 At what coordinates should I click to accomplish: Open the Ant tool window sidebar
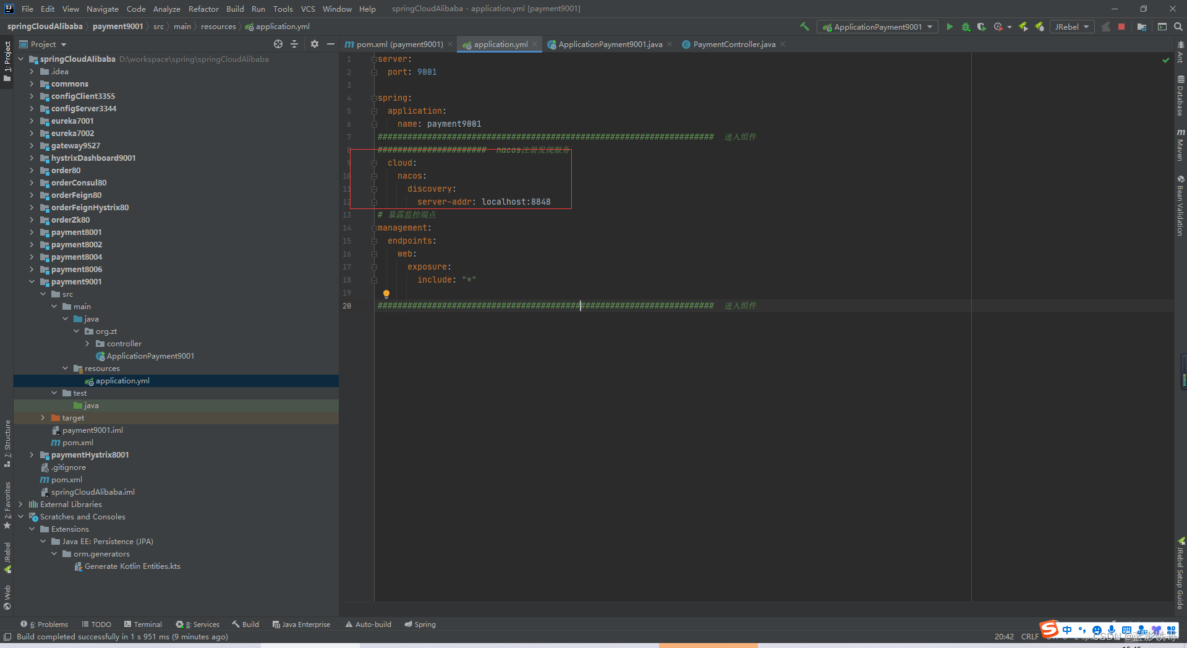tap(1180, 52)
